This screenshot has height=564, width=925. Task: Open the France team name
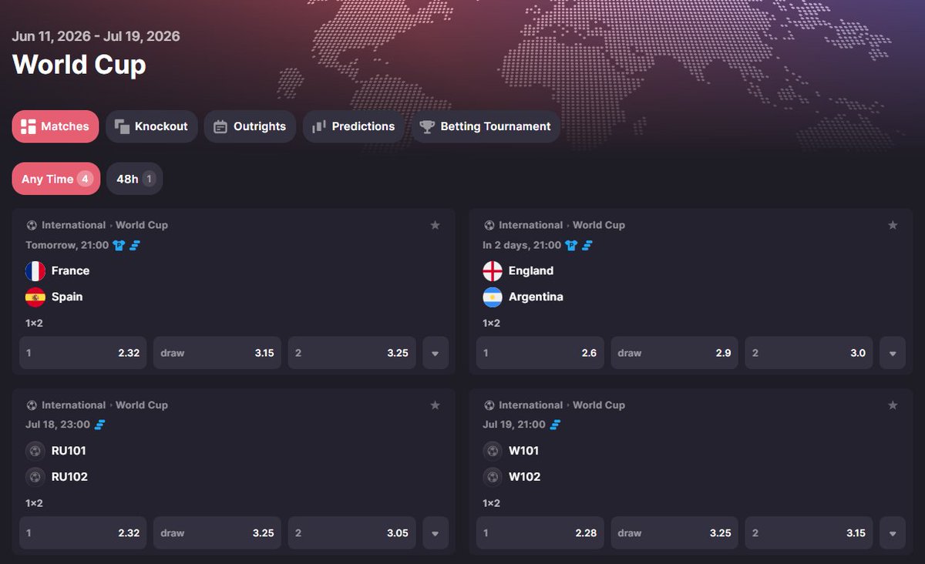(x=70, y=271)
